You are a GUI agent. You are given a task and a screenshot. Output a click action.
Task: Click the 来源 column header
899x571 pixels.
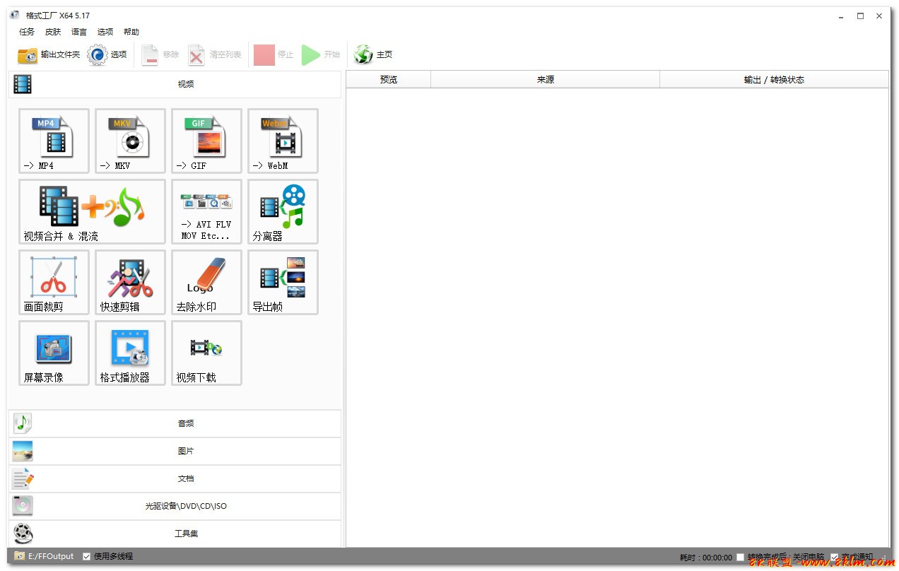click(546, 80)
